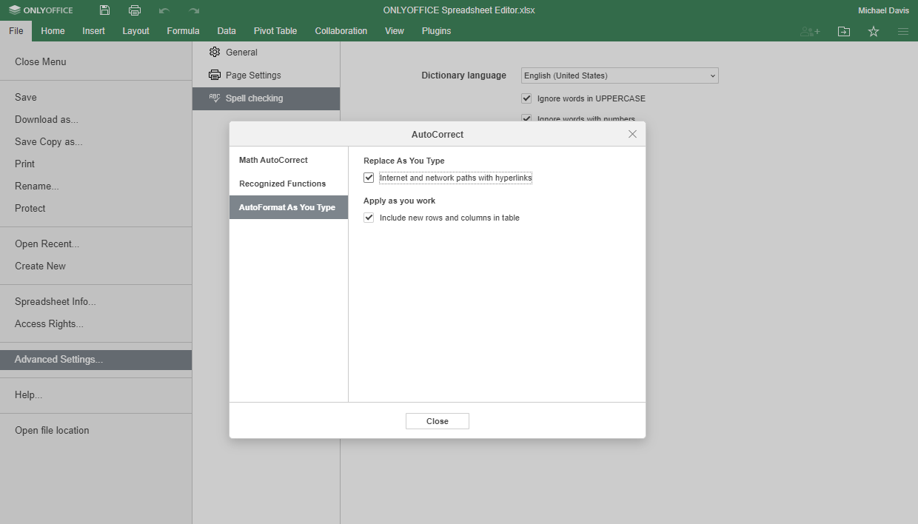Click the manage access users icon
The width and height of the screenshot is (918, 524).
click(810, 31)
